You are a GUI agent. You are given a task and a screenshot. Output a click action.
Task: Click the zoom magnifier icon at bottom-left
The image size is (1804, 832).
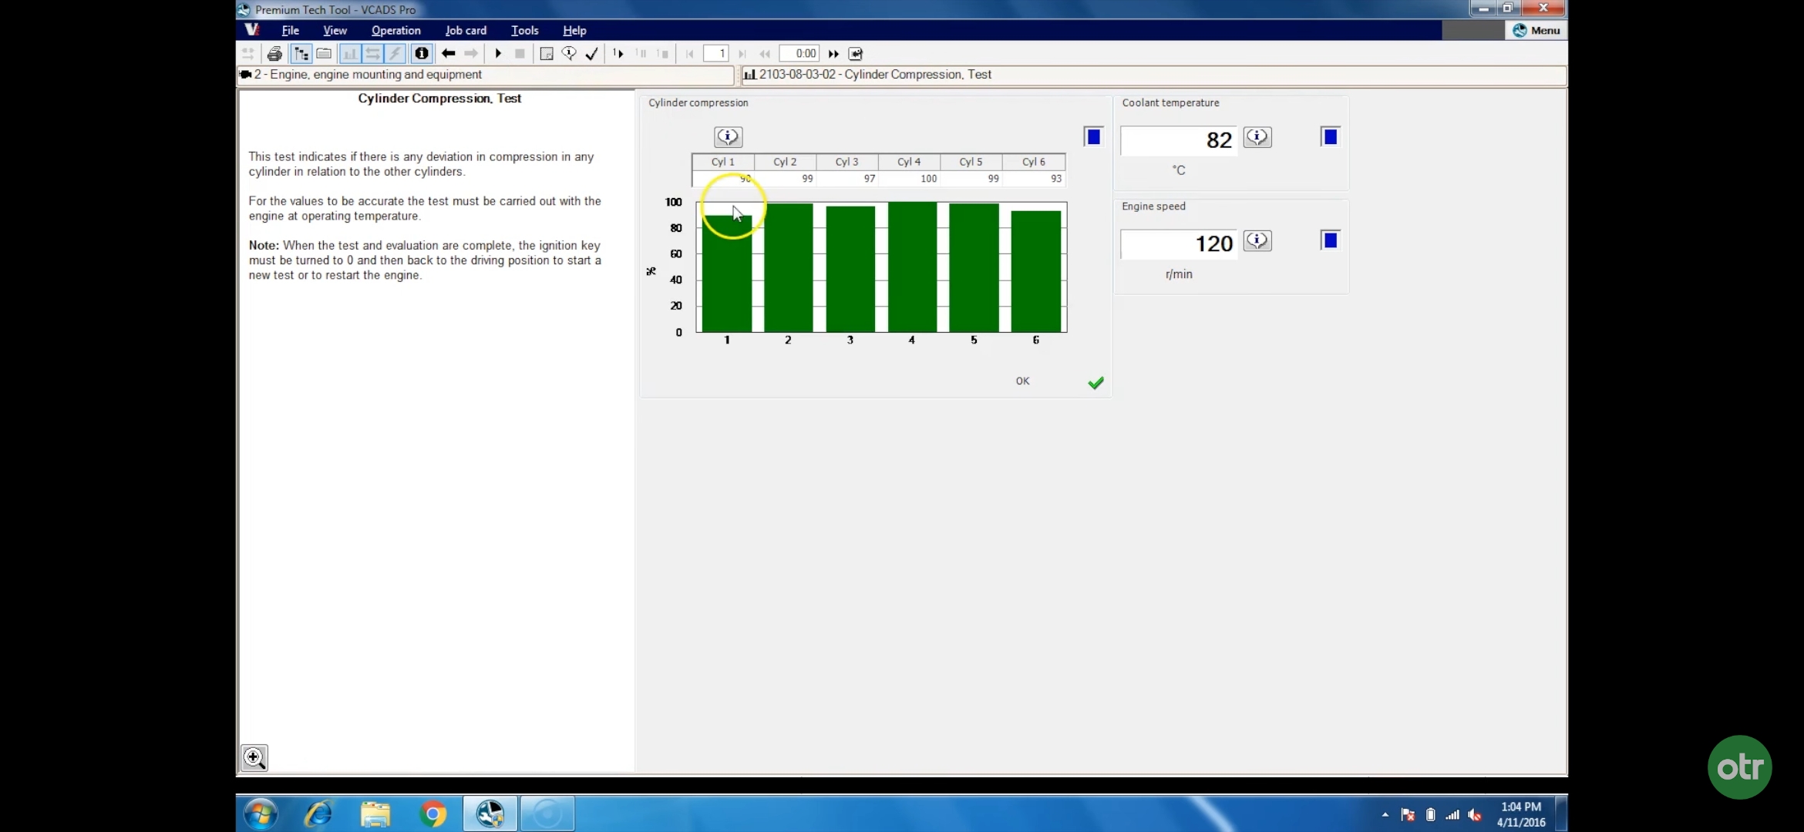tap(254, 757)
